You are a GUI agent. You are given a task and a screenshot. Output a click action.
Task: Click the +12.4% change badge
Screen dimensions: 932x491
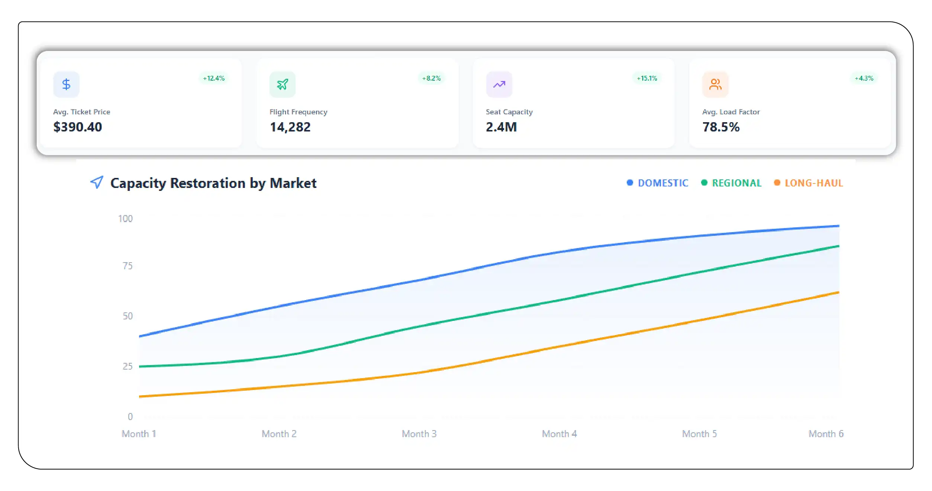tap(214, 78)
